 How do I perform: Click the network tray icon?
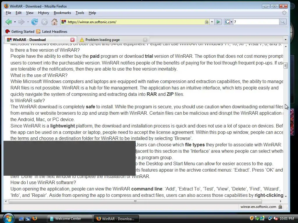[270, 218]
